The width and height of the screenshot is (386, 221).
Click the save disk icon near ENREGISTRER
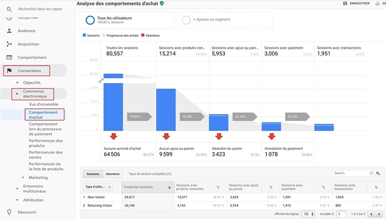[x=345, y=3]
